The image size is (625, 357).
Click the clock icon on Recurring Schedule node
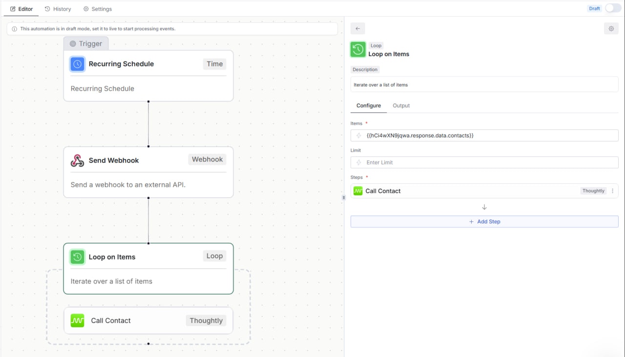point(77,64)
